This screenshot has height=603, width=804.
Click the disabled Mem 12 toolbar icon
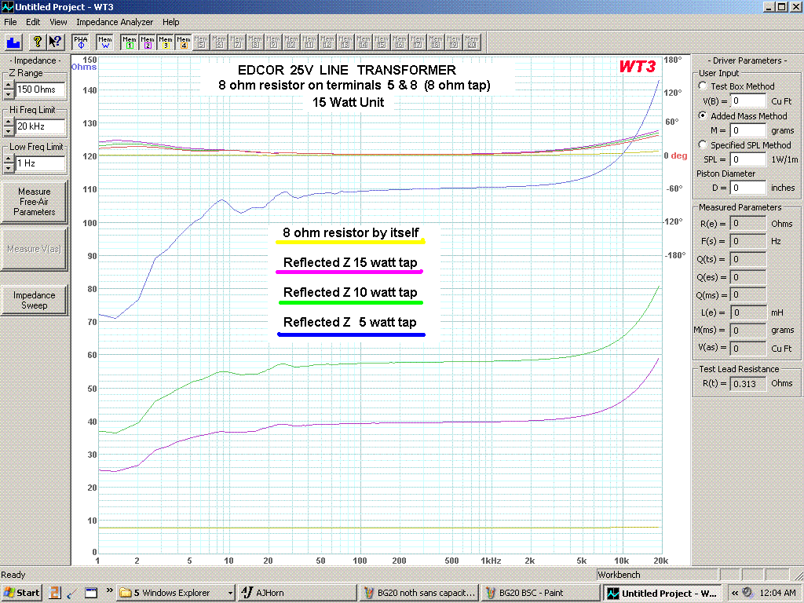point(327,42)
